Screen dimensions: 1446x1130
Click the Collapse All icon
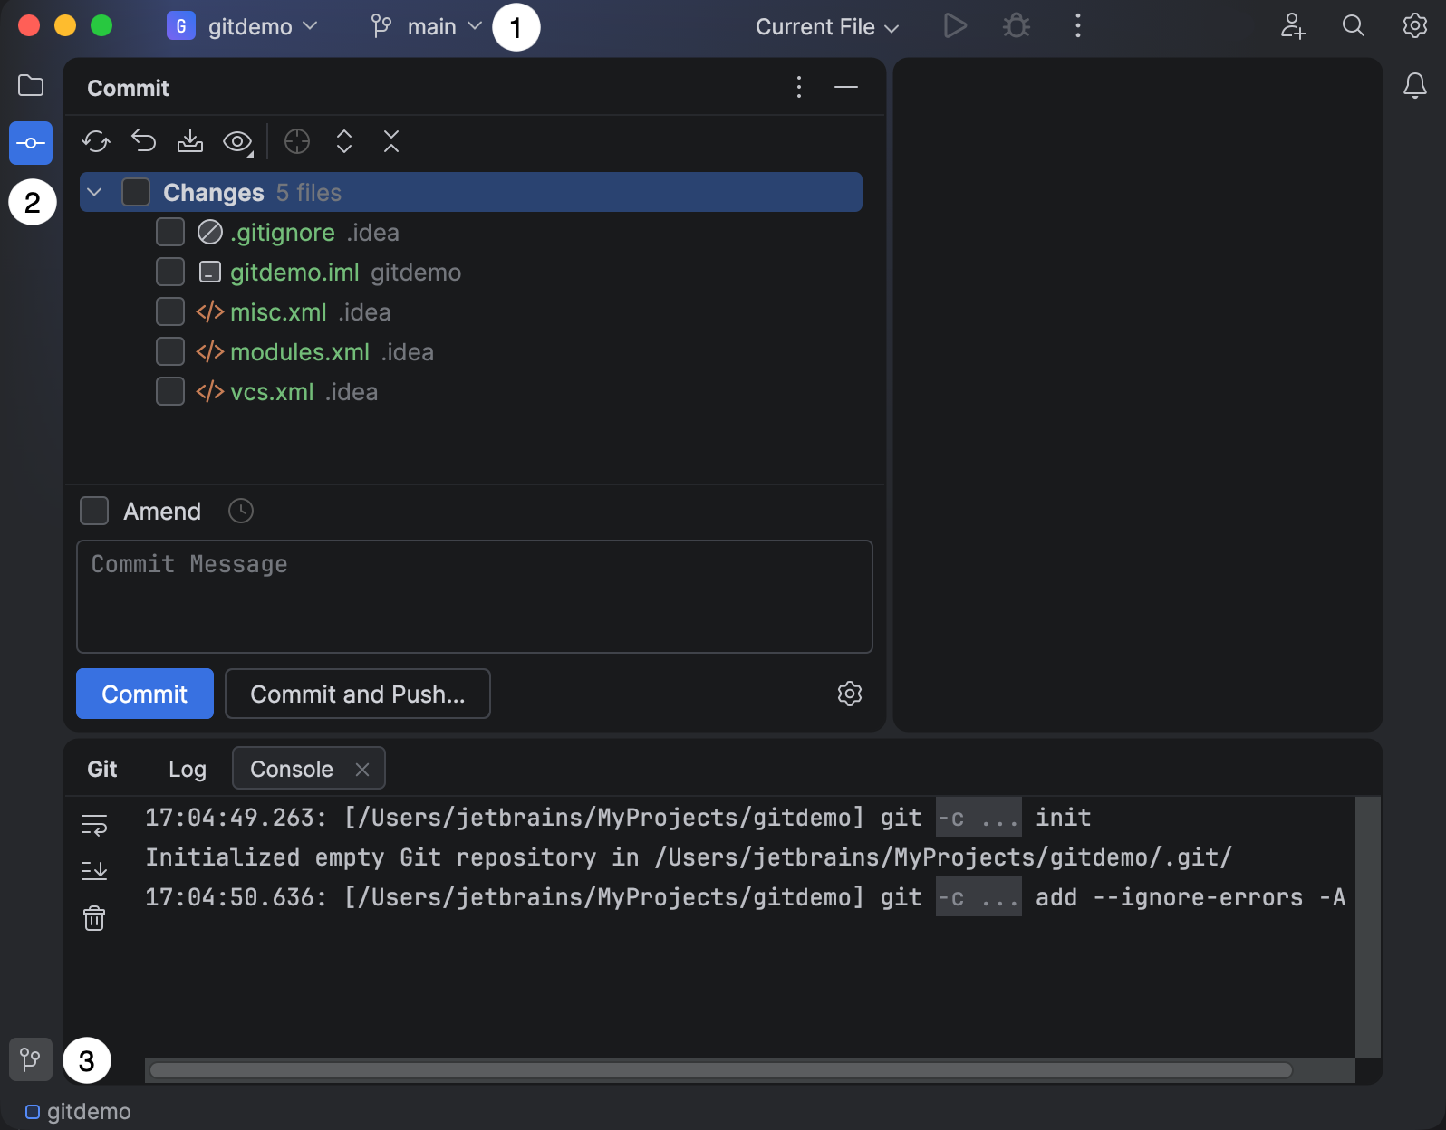coord(391,141)
